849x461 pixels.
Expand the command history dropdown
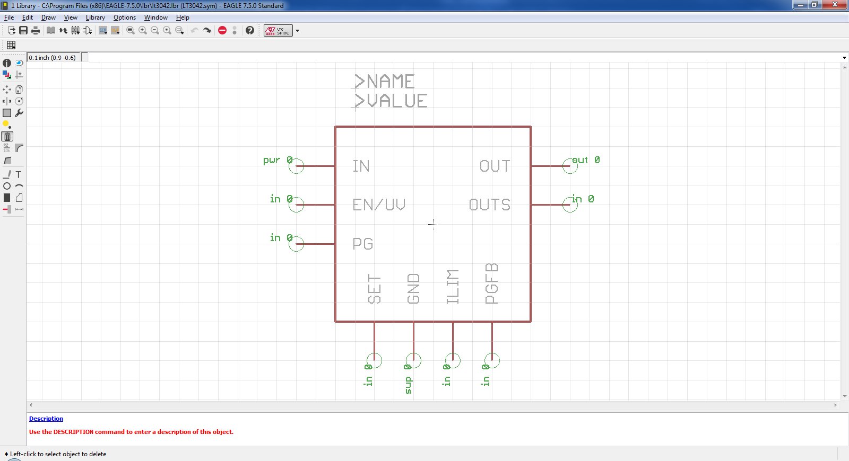pyautogui.click(x=844, y=57)
